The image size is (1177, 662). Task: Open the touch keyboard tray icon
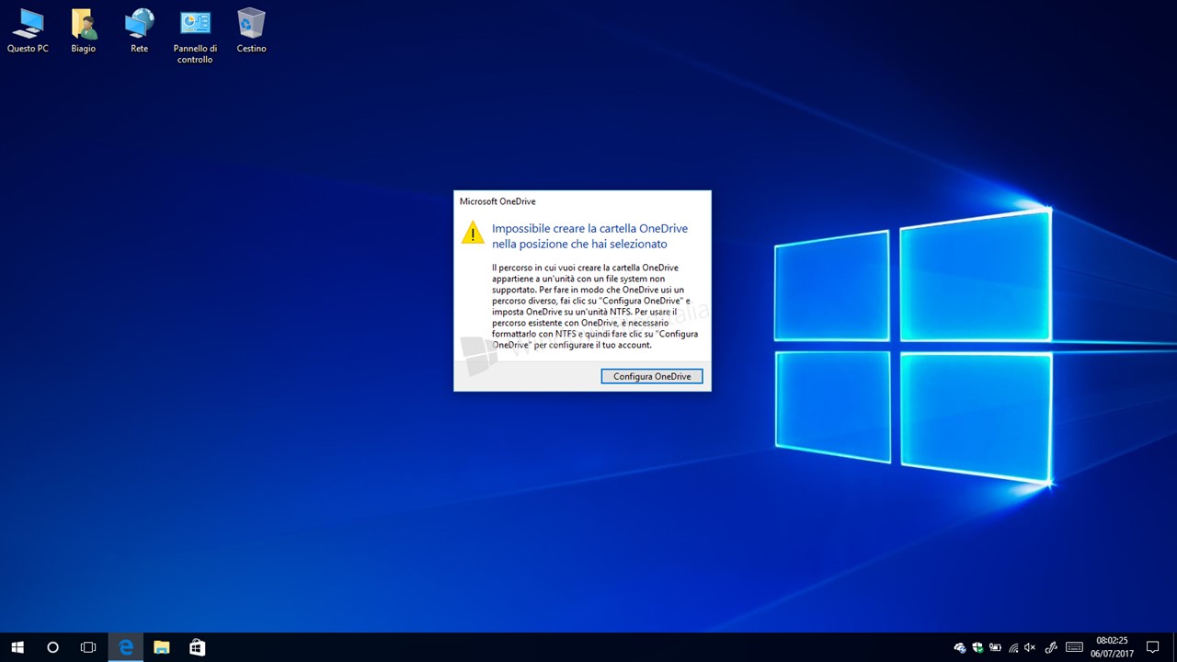[x=1074, y=647]
